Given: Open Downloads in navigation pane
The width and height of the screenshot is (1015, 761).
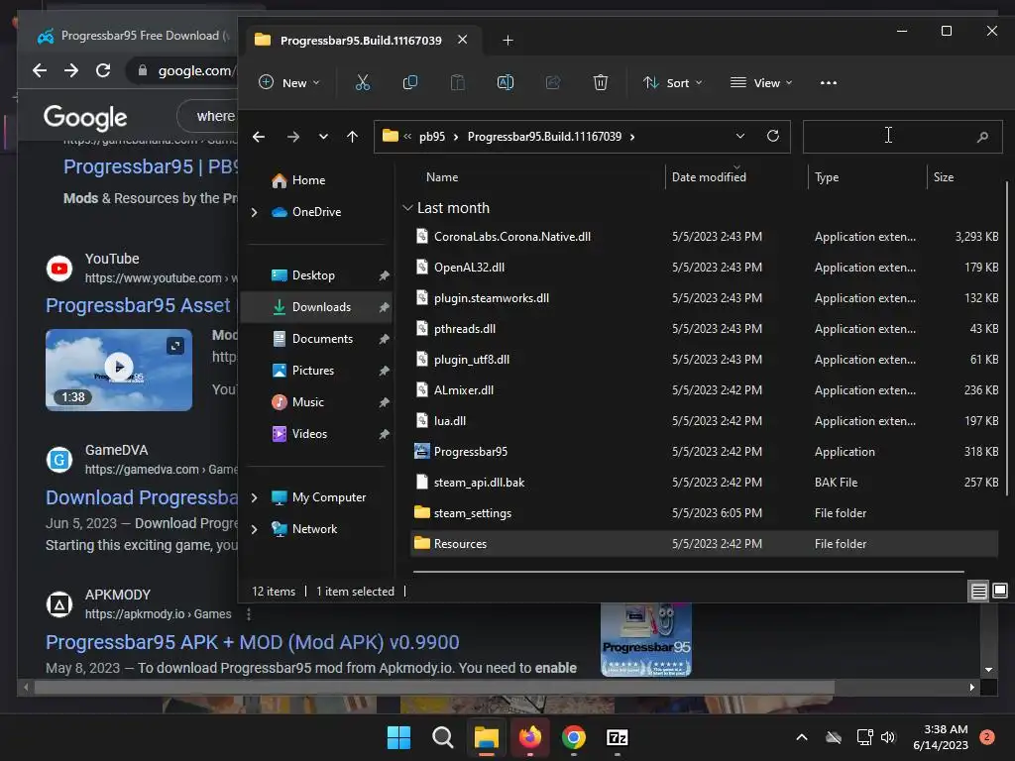Looking at the screenshot, I should click(318, 307).
